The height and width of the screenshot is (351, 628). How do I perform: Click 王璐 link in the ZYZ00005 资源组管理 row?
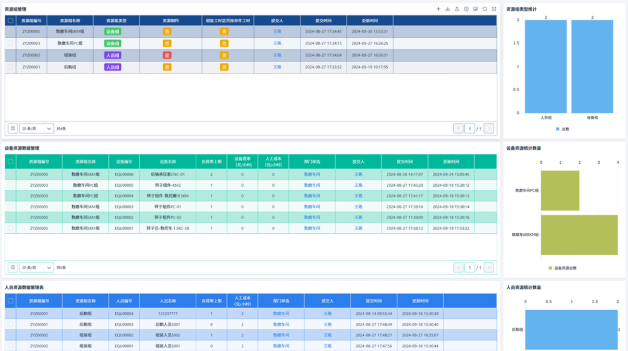point(277,31)
